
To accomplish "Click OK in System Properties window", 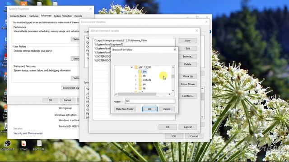I will [x=50, y=100].
